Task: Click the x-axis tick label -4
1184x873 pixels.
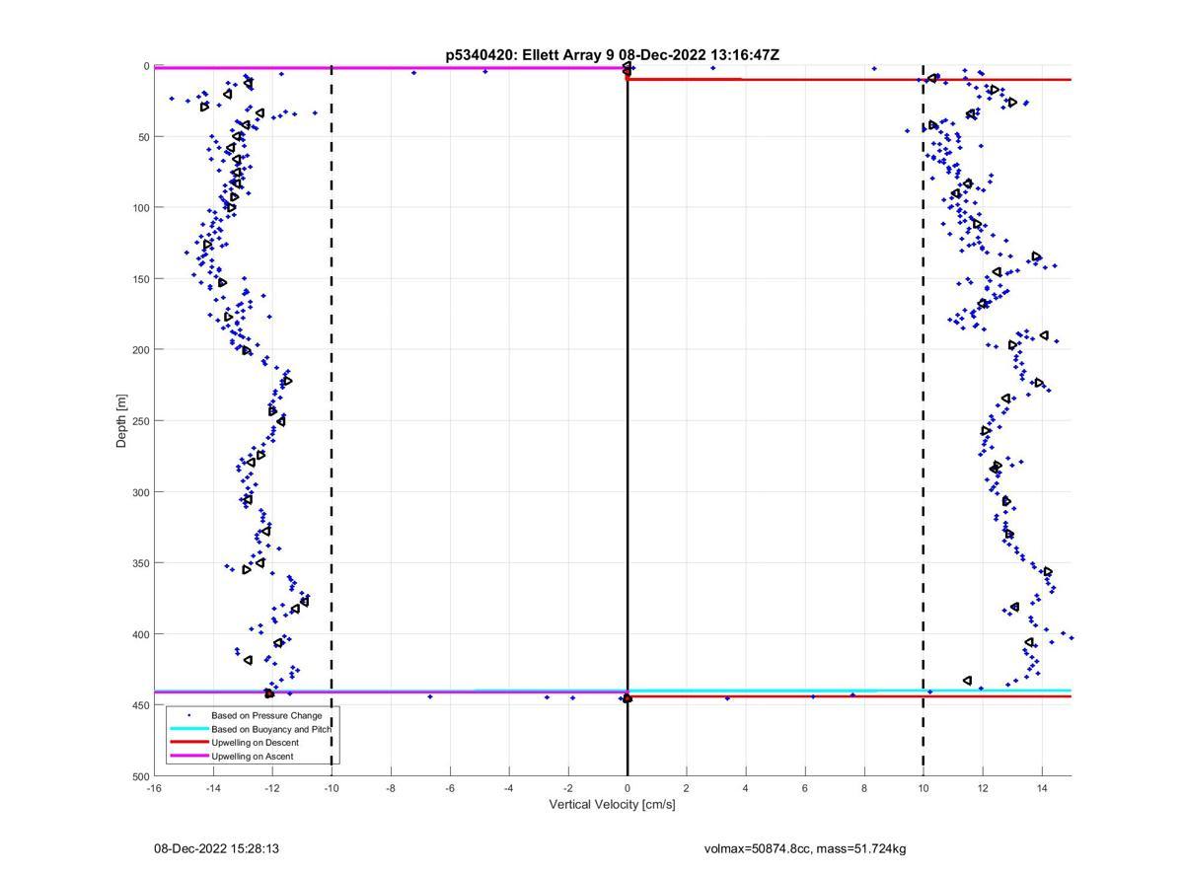Action: pyautogui.click(x=509, y=788)
